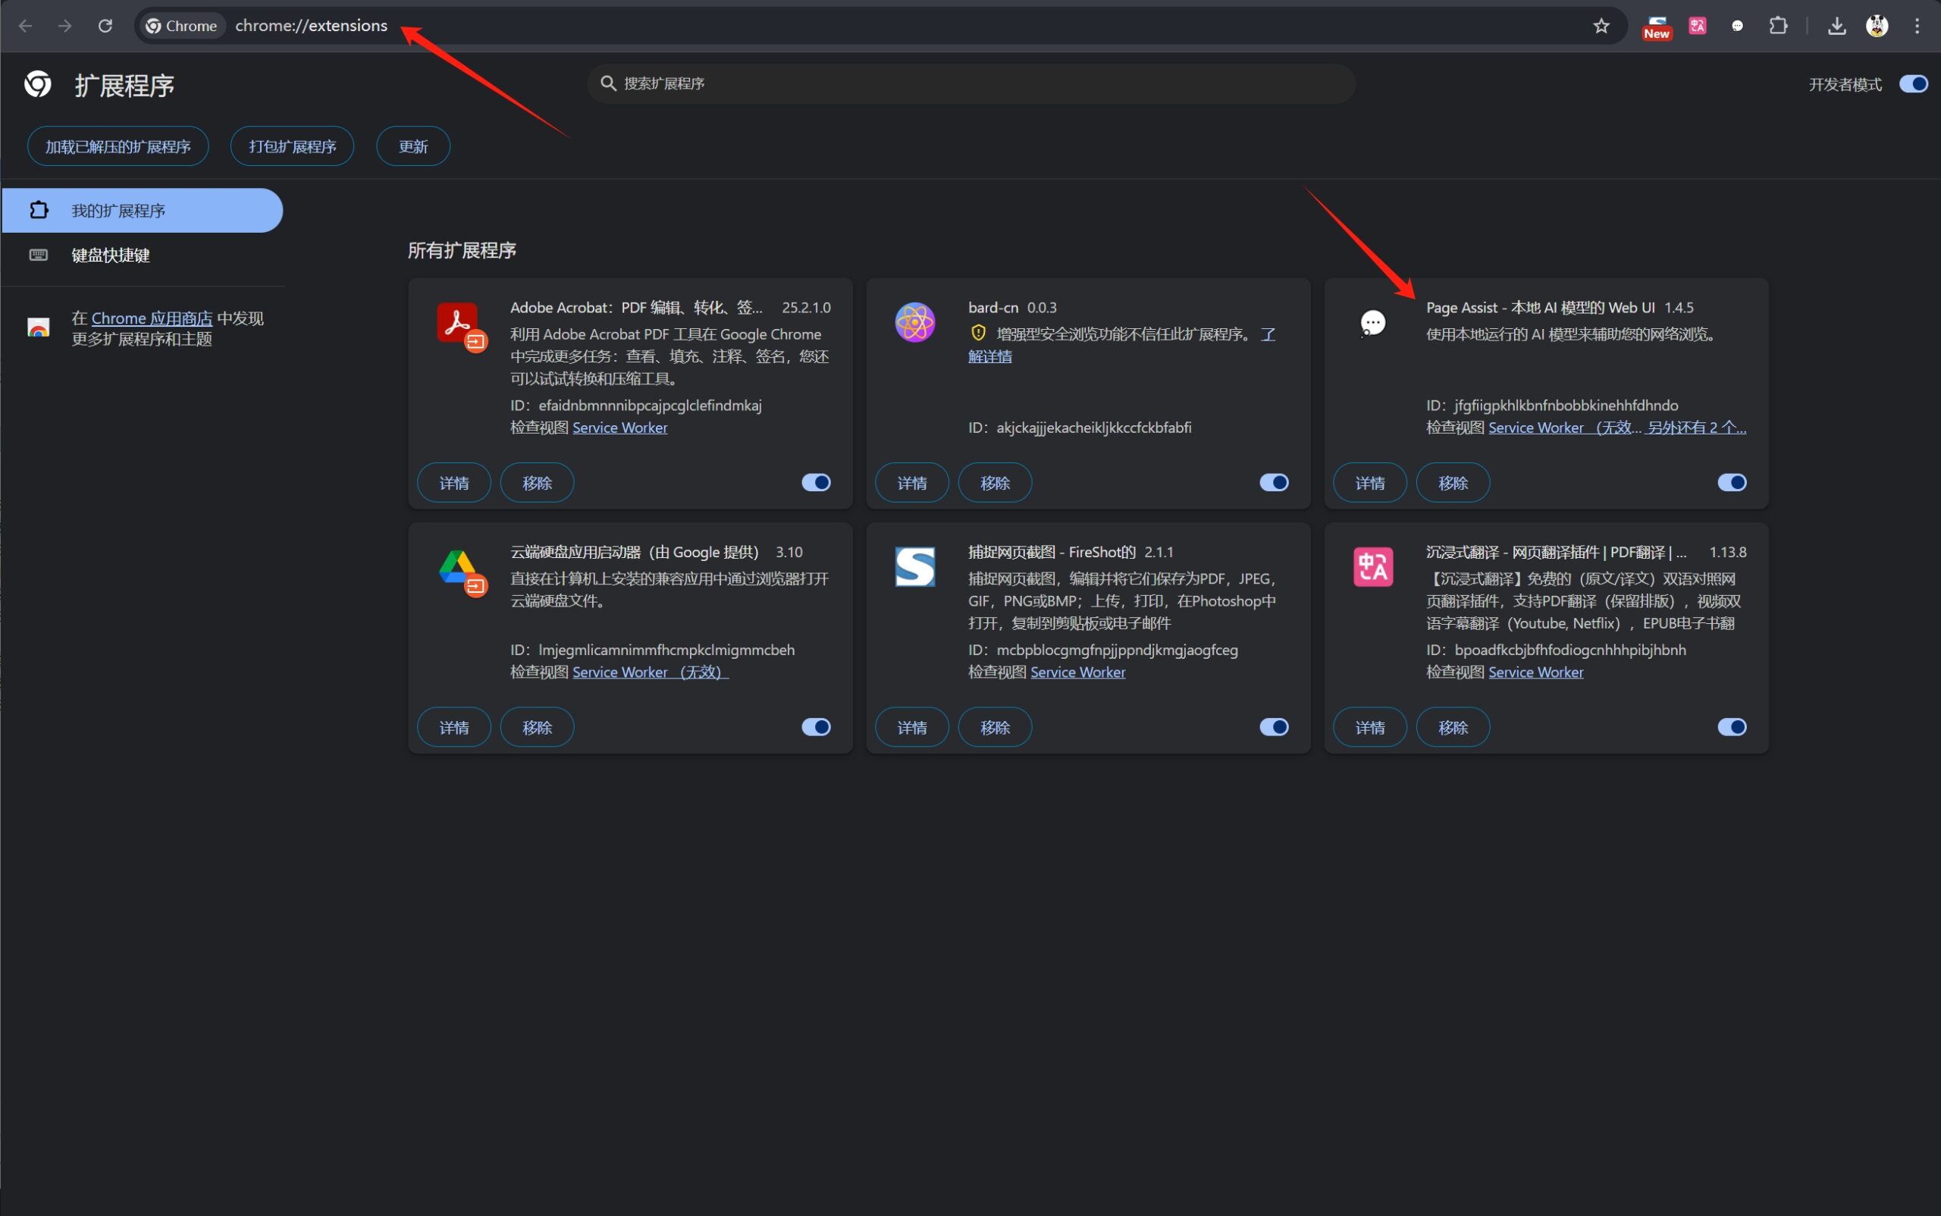Click the Page Assist card icon
This screenshot has height=1216, width=1941.
[1372, 322]
